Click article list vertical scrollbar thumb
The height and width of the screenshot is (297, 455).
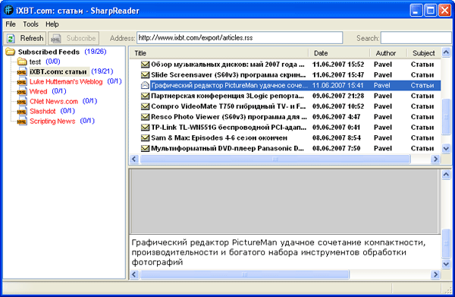click(x=446, y=117)
